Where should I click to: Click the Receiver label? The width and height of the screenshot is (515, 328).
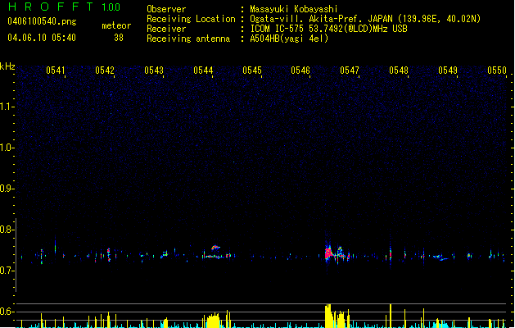166,29
